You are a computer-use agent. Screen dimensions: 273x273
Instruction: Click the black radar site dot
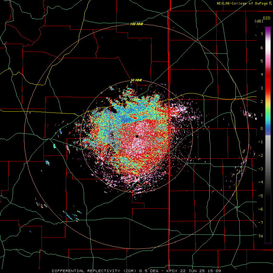click(x=137, y=136)
